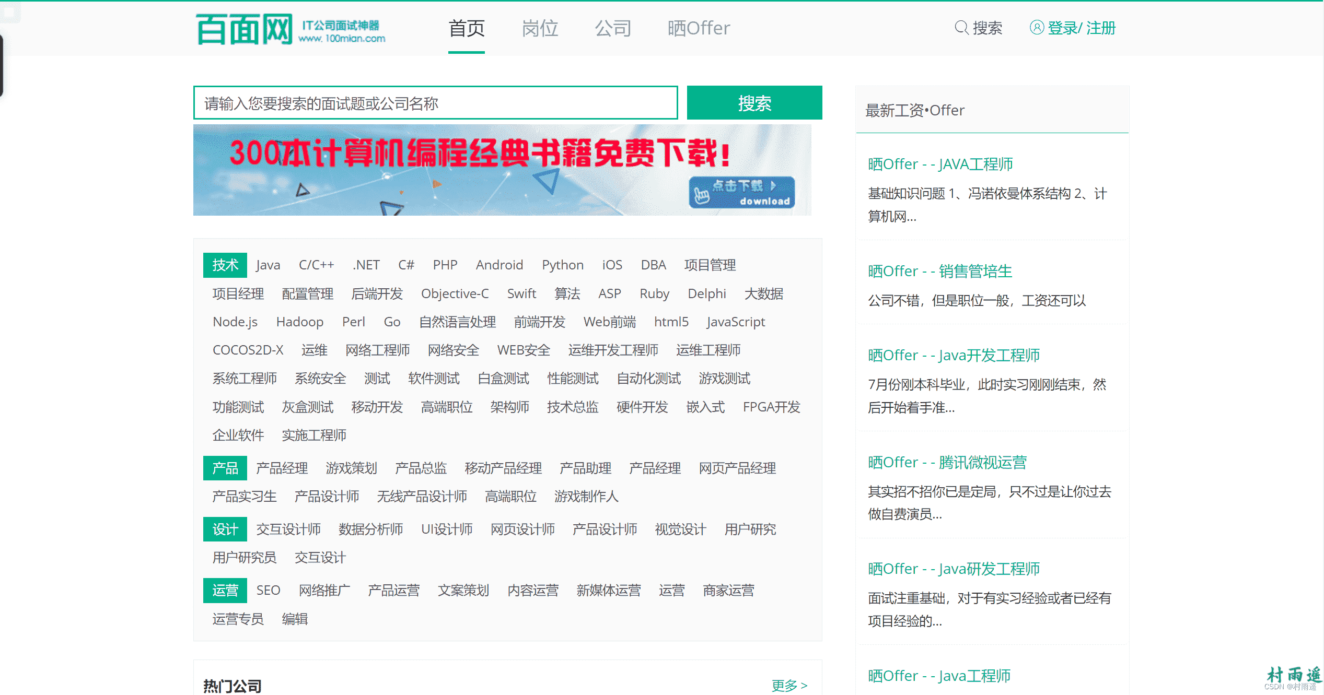
Task: Click the 点击下载 download button on banner
Action: pos(741,193)
